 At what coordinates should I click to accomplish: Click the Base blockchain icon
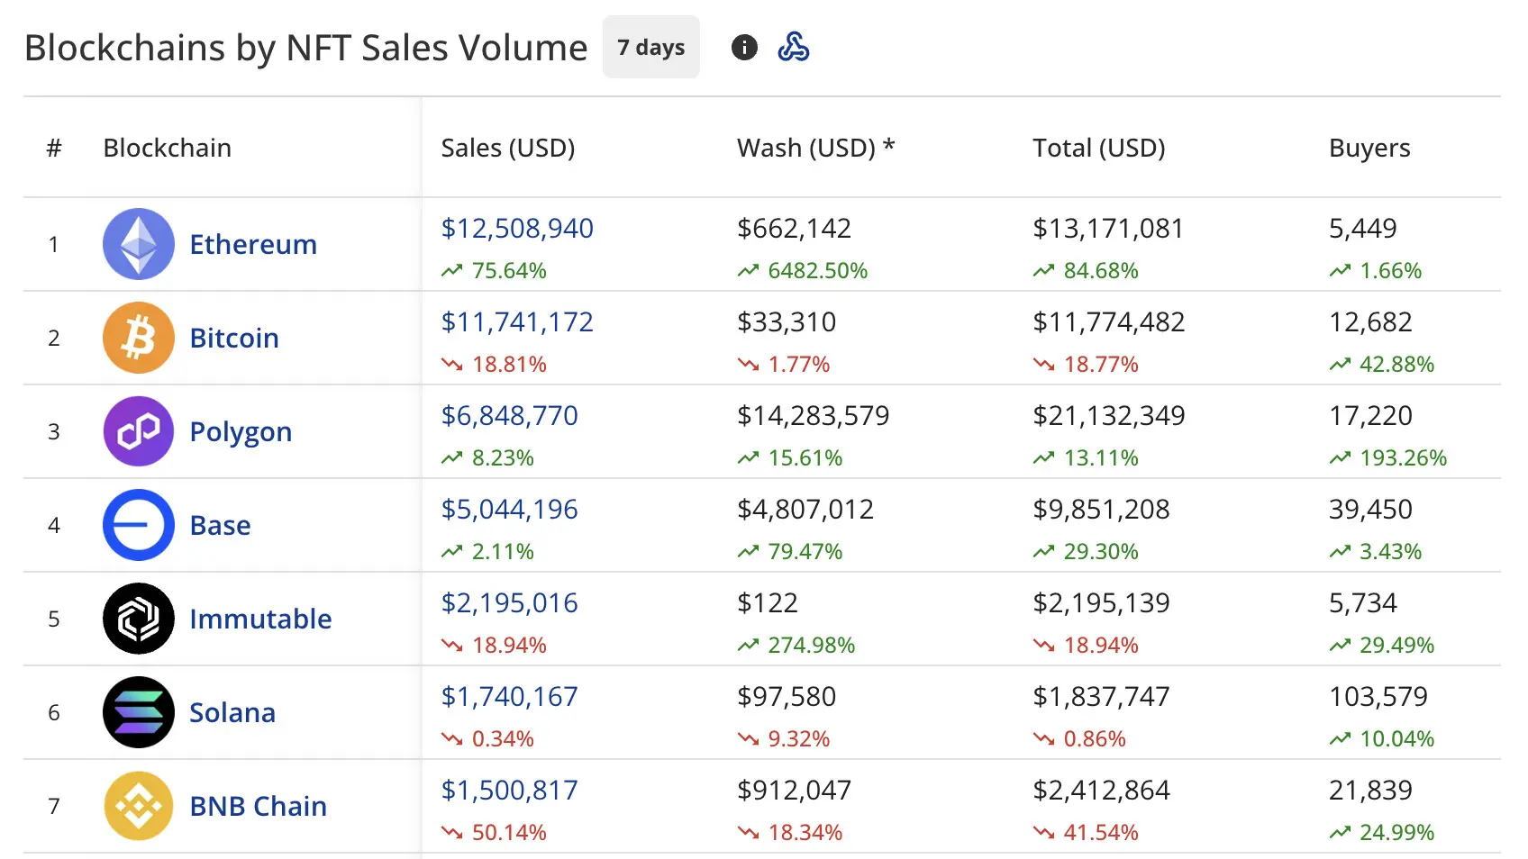(x=138, y=525)
